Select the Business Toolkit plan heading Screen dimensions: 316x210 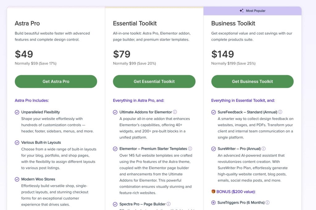tap(233, 23)
